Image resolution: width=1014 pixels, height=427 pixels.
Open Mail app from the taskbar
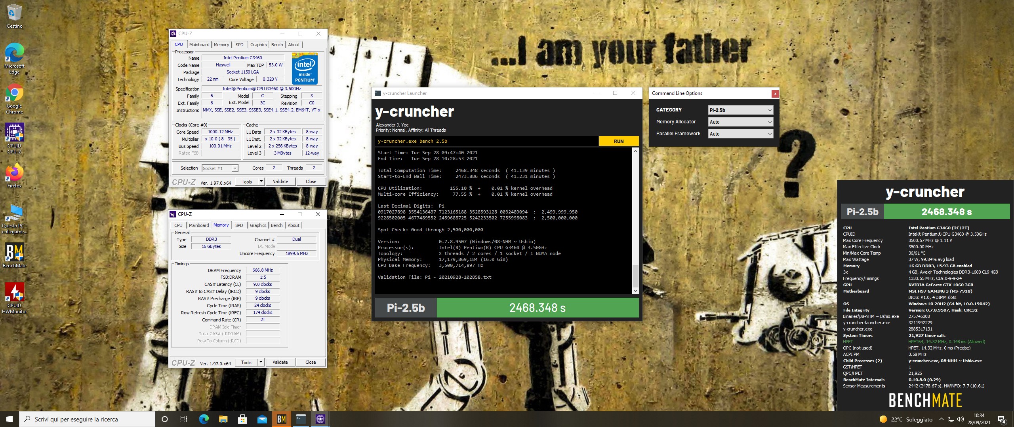[x=262, y=419]
